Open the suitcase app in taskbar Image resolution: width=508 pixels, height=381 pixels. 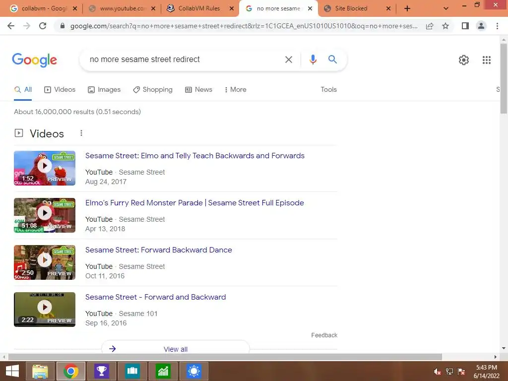coord(132,371)
